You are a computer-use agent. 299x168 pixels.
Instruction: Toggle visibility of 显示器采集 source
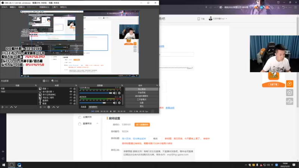[x=71, y=91]
